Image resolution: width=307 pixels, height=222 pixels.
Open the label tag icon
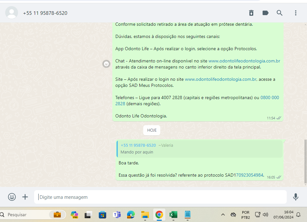click(265, 13)
